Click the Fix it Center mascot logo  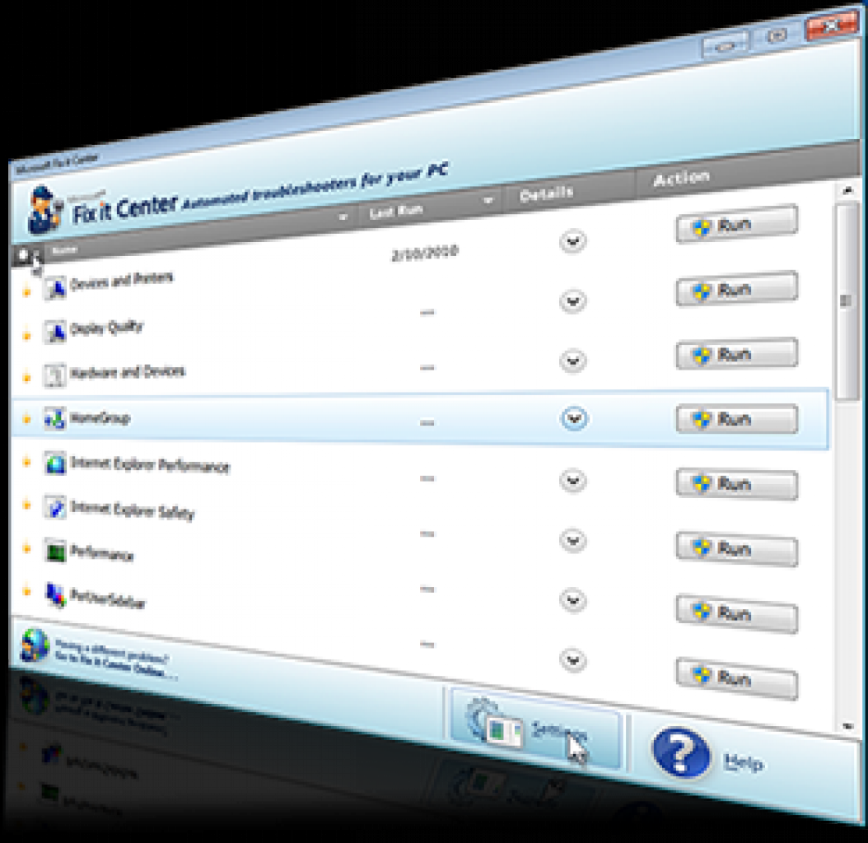click(44, 210)
